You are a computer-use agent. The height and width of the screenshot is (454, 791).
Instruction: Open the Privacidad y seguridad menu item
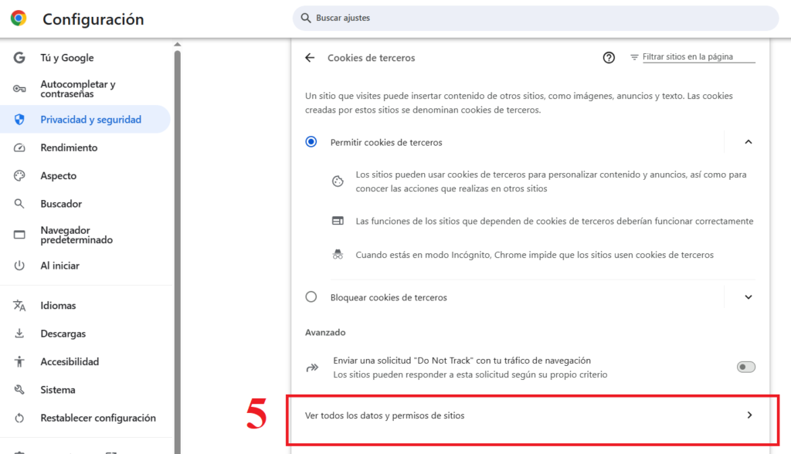pyautogui.click(x=85, y=120)
